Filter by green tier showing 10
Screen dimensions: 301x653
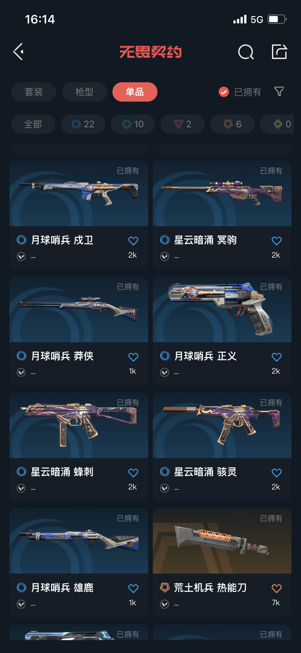[133, 124]
